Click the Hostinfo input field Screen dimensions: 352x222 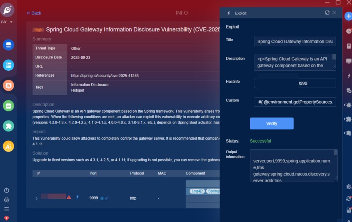[x=295, y=83]
